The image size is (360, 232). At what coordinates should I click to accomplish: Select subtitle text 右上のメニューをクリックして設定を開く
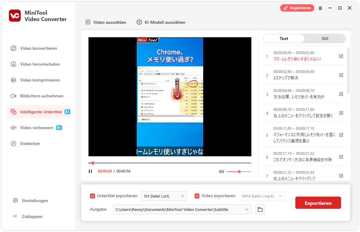303,116
